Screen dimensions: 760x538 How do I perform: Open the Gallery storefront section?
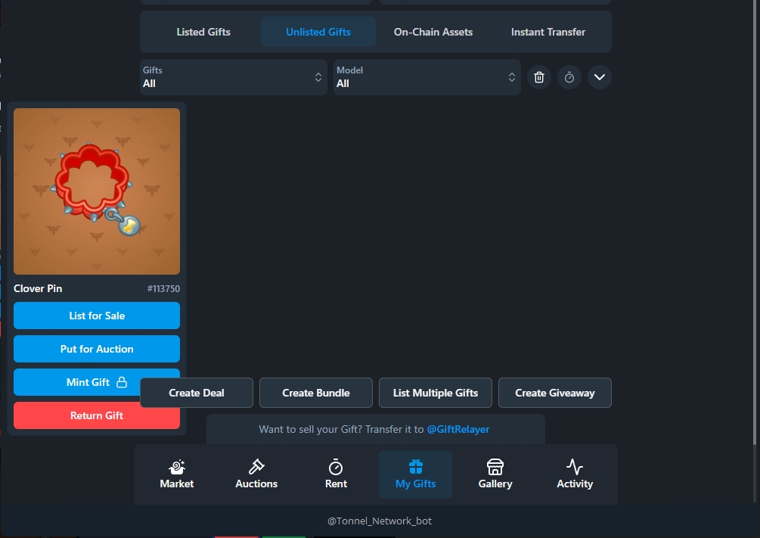tap(495, 474)
